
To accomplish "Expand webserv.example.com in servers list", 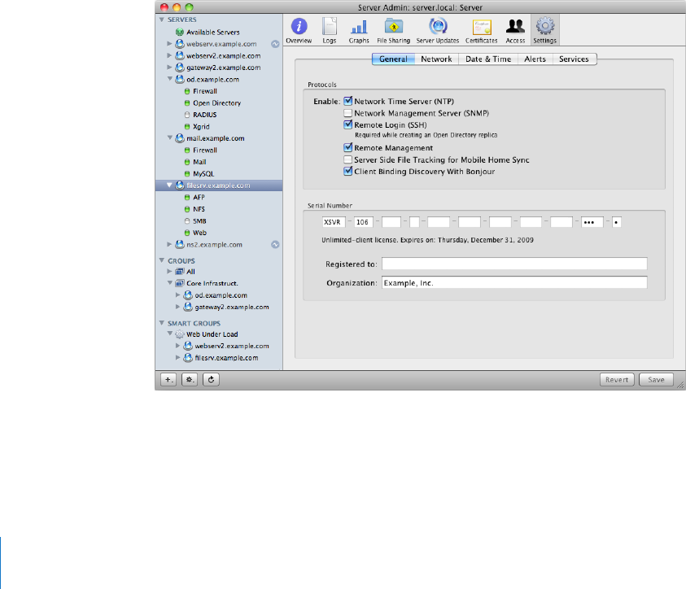I will pyautogui.click(x=169, y=44).
